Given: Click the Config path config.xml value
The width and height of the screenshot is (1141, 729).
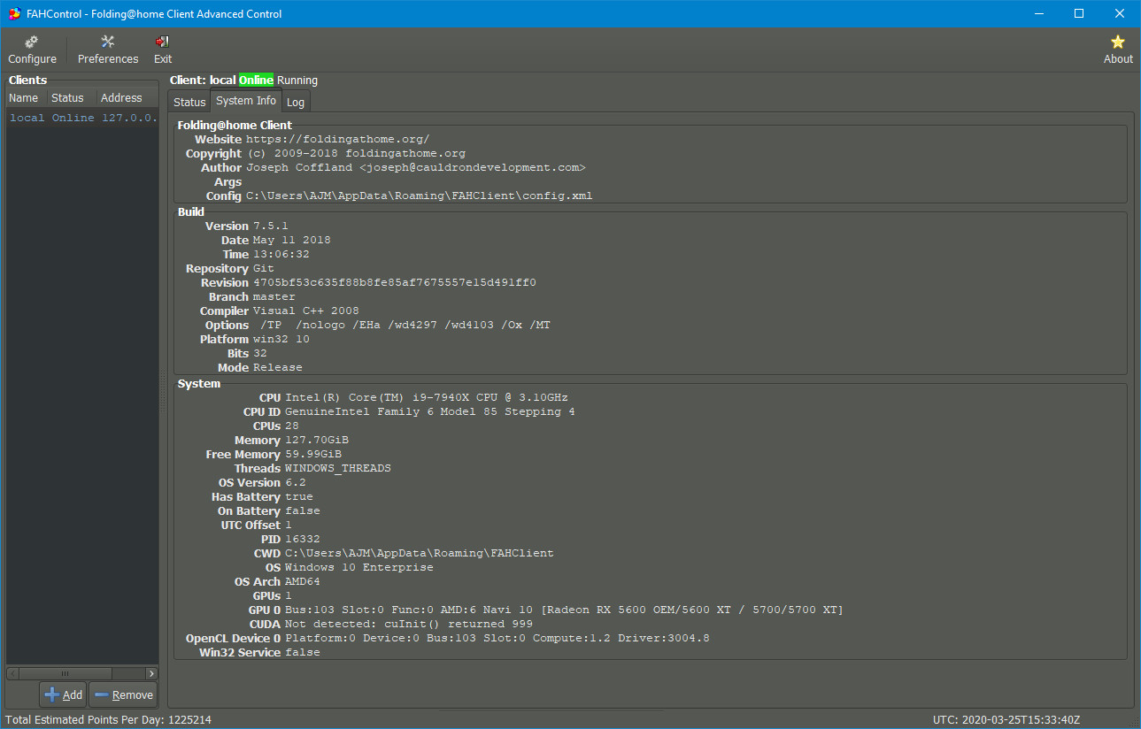Looking at the screenshot, I should 419,196.
